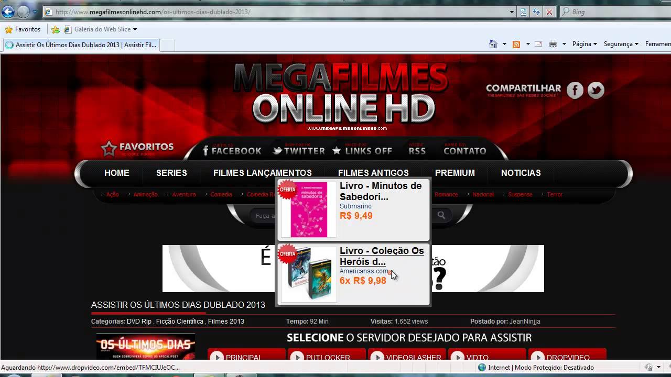Click the Coleção Os Heróis book thumbnail
671x377 pixels.
309,274
